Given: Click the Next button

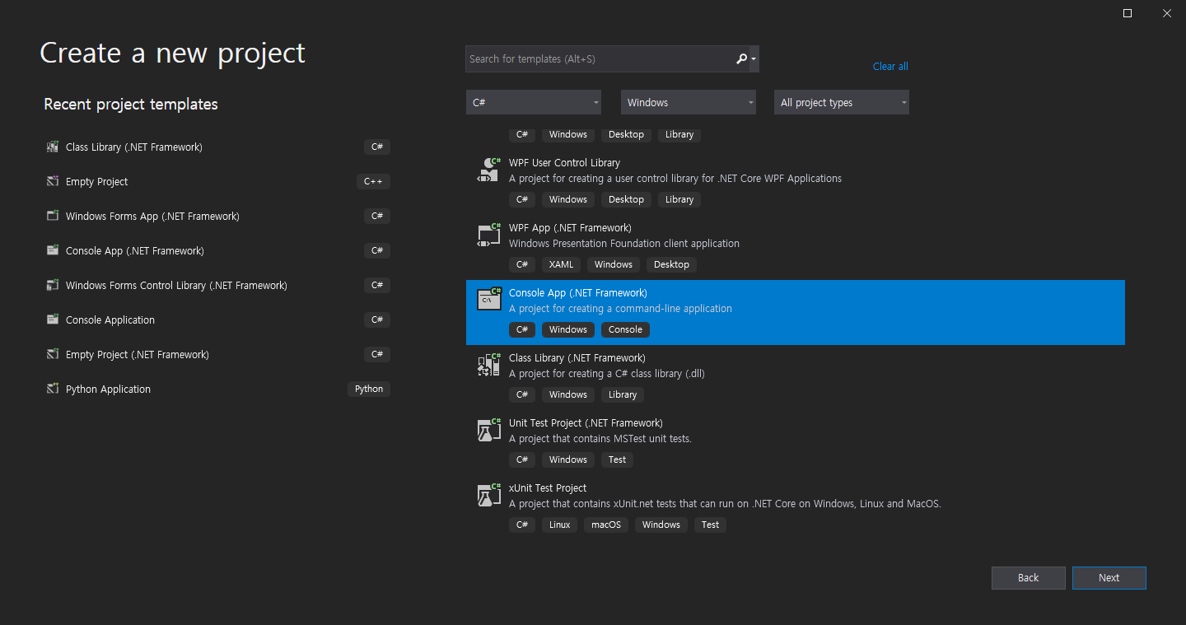Looking at the screenshot, I should [1109, 578].
